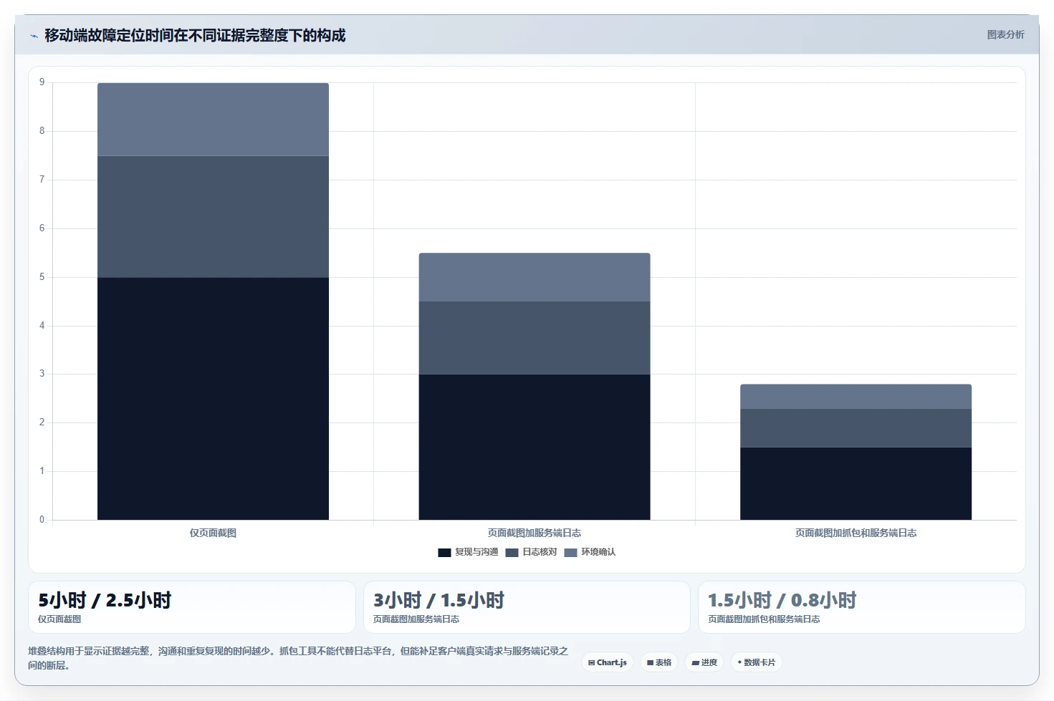Click the bottom segment of 页面截图加服务端日志 bar
Screen dimensions: 1054x701
pos(535,447)
